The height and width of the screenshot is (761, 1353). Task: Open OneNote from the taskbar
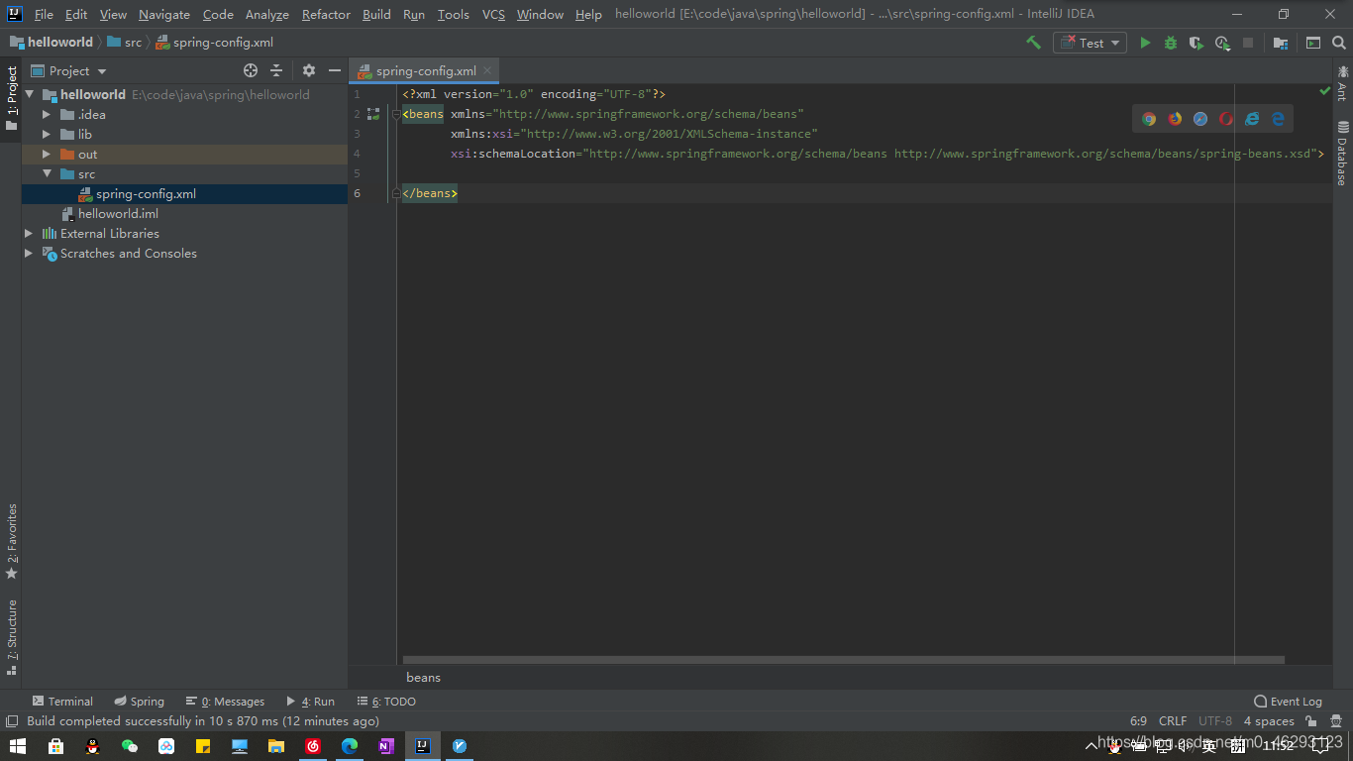(x=386, y=746)
